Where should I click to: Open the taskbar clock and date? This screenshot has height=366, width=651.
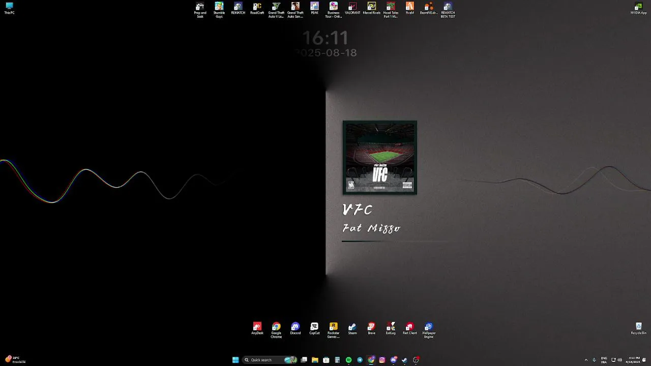[634, 360]
